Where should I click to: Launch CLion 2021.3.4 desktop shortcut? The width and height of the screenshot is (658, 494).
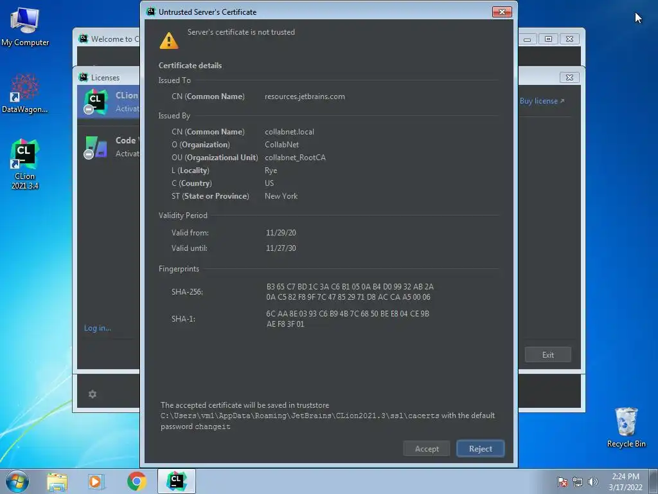(x=25, y=164)
